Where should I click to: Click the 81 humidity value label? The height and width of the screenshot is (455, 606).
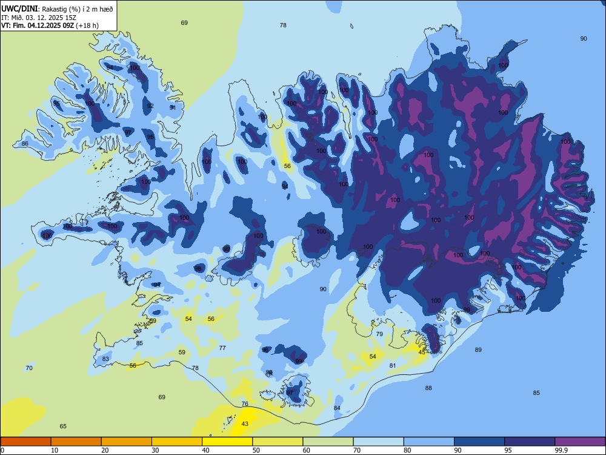coord(393,366)
